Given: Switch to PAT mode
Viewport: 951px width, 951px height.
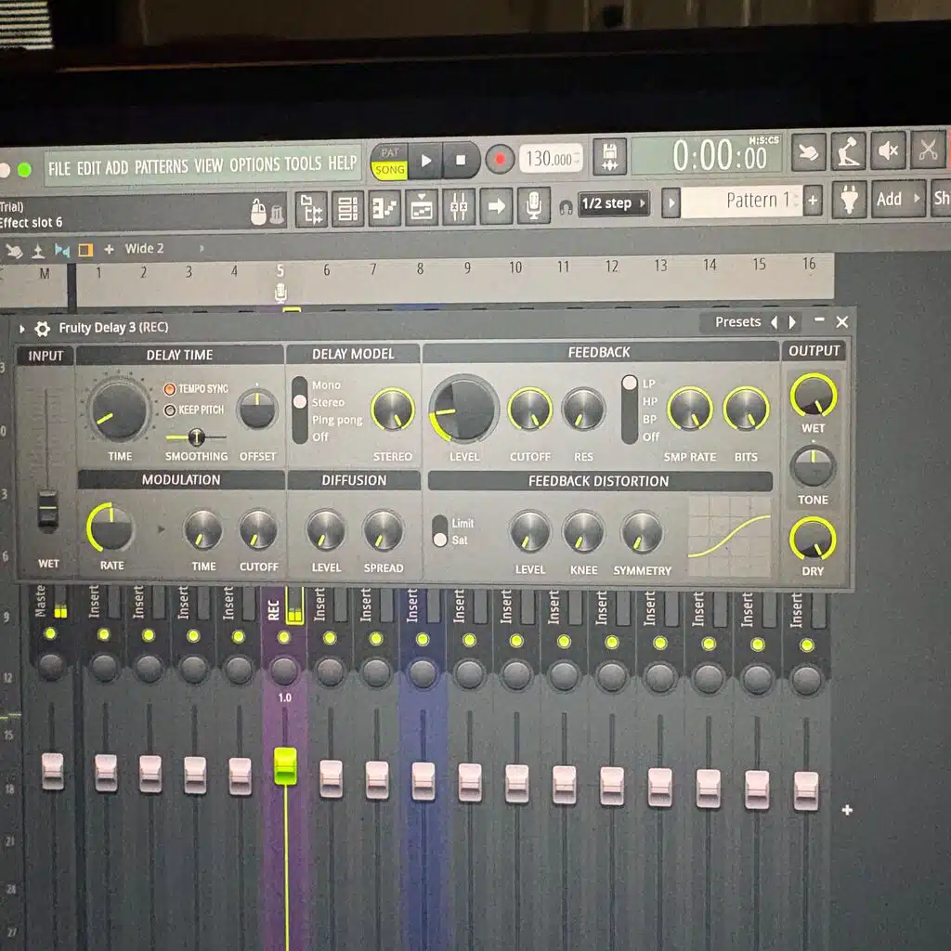Looking at the screenshot, I should pos(389,153).
